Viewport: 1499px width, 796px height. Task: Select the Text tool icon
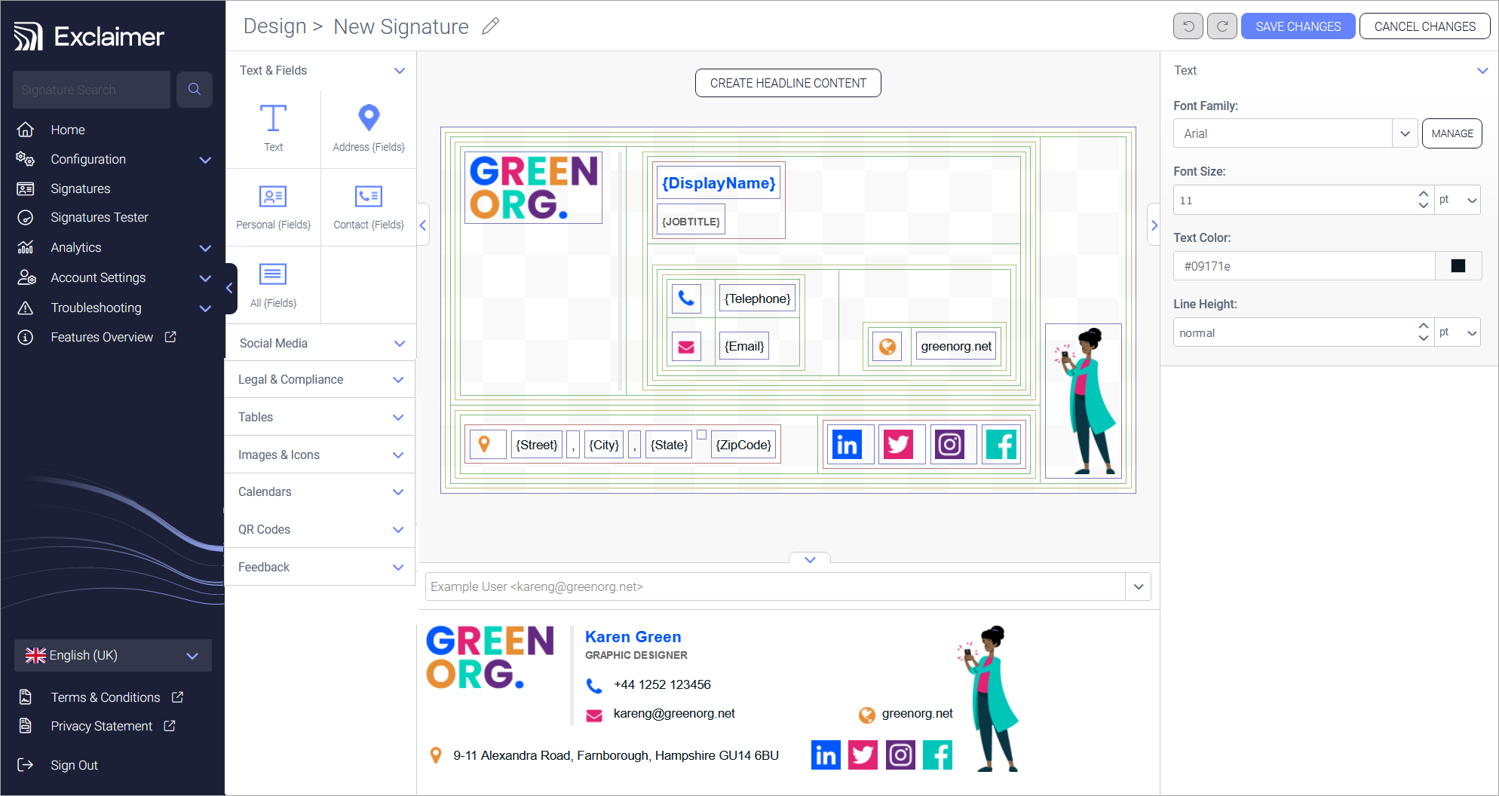pos(273,119)
